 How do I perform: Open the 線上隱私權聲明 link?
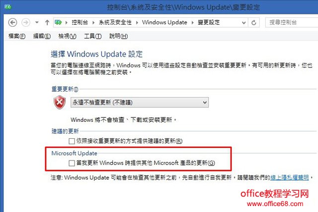click(x=289, y=177)
